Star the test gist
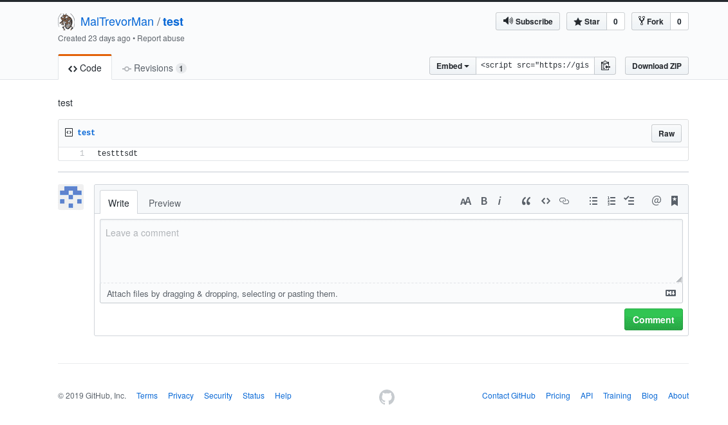Viewport: 728px width, 425px height. (586, 21)
